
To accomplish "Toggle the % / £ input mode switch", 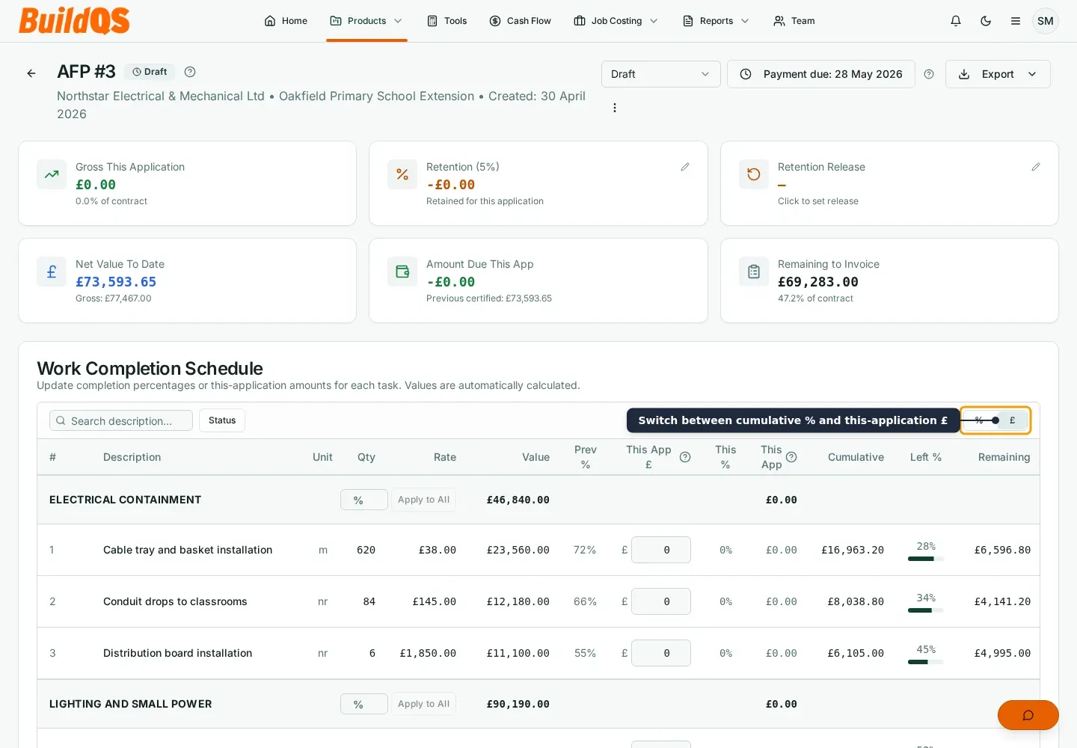I will [x=995, y=420].
